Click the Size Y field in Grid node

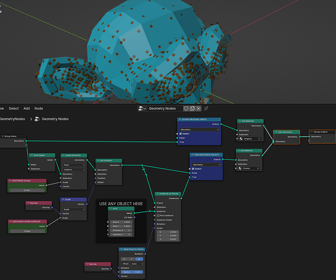(121, 226)
